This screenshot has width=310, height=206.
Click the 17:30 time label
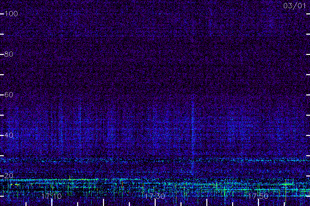click(155, 196)
